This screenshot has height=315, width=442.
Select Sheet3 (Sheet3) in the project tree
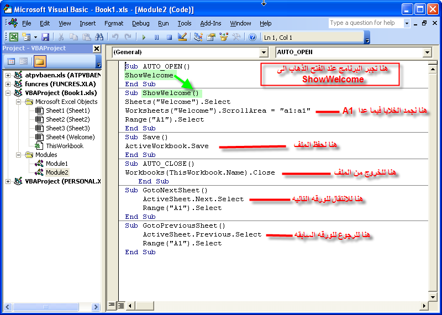(67, 128)
